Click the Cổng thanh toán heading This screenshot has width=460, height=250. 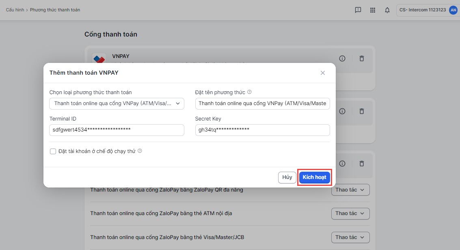[x=110, y=34]
